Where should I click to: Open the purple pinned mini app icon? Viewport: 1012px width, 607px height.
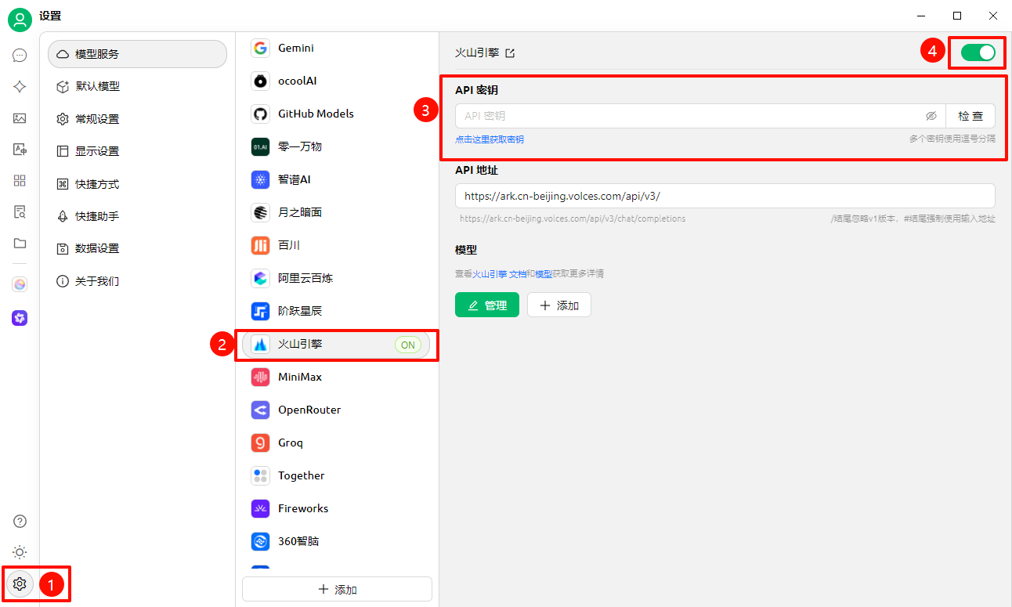point(20,318)
